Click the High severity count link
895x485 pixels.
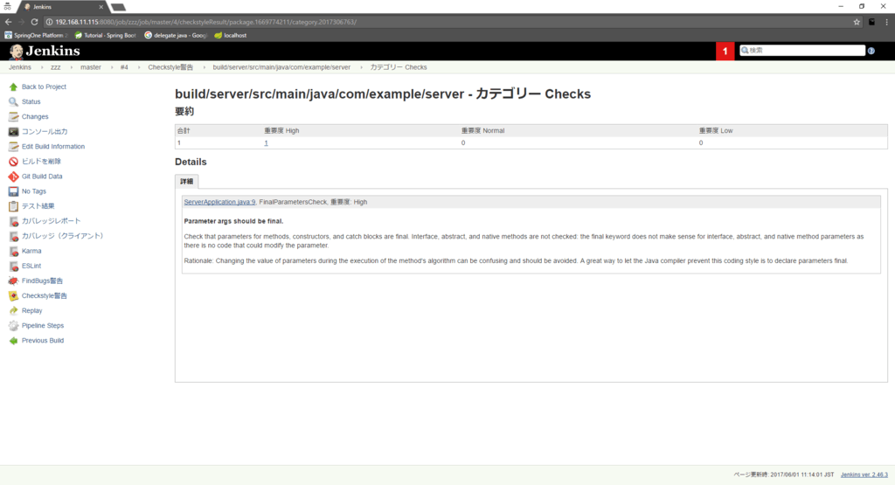pos(266,142)
